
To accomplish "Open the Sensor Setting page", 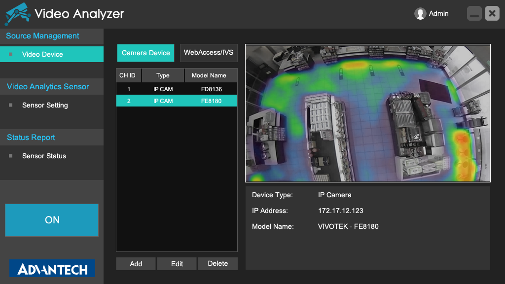I will [x=45, y=105].
